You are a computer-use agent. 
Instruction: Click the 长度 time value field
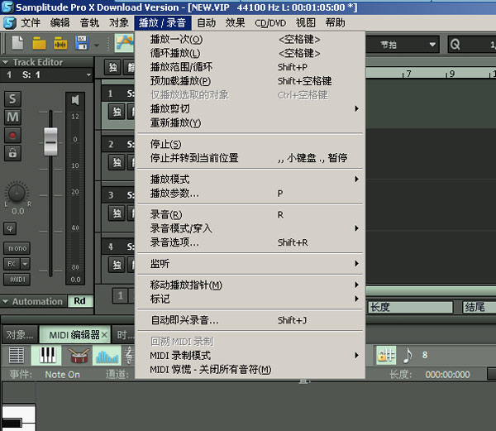pyautogui.click(x=447, y=375)
